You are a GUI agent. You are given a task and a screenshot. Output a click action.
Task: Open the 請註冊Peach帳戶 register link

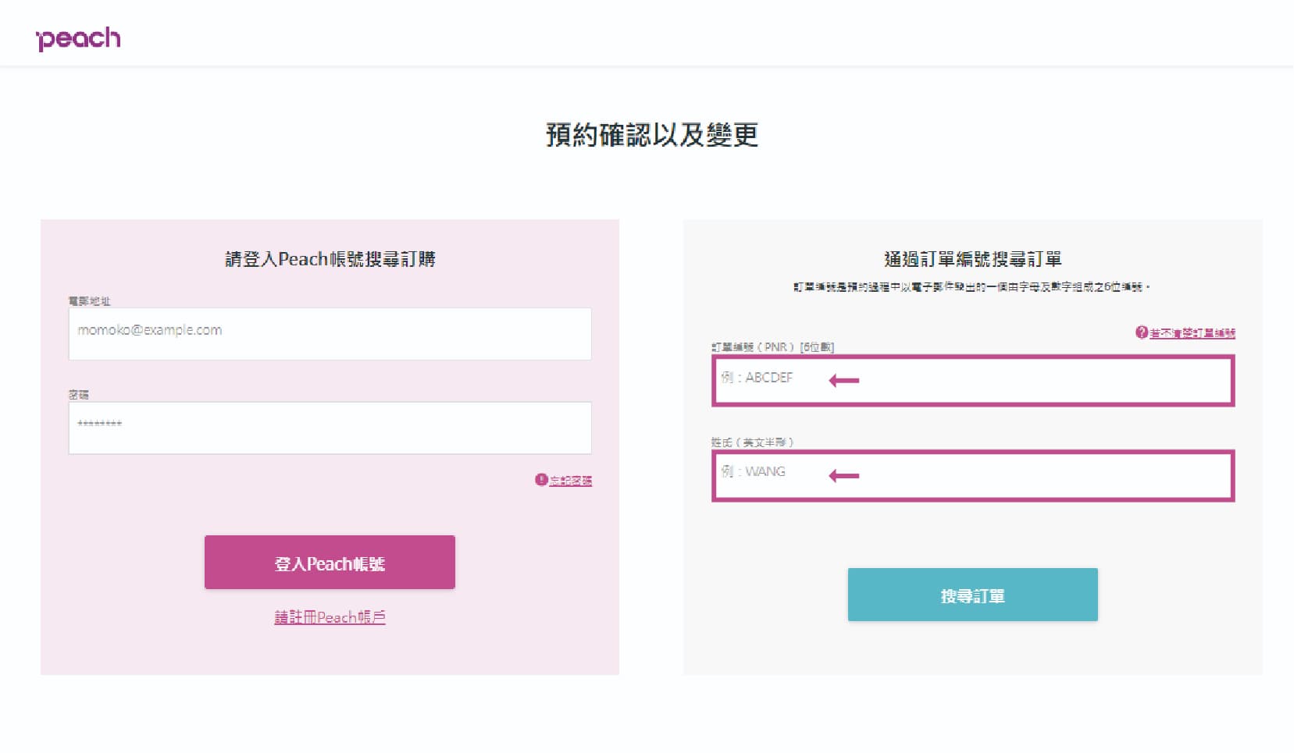pyautogui.click(x=330, y=617)
